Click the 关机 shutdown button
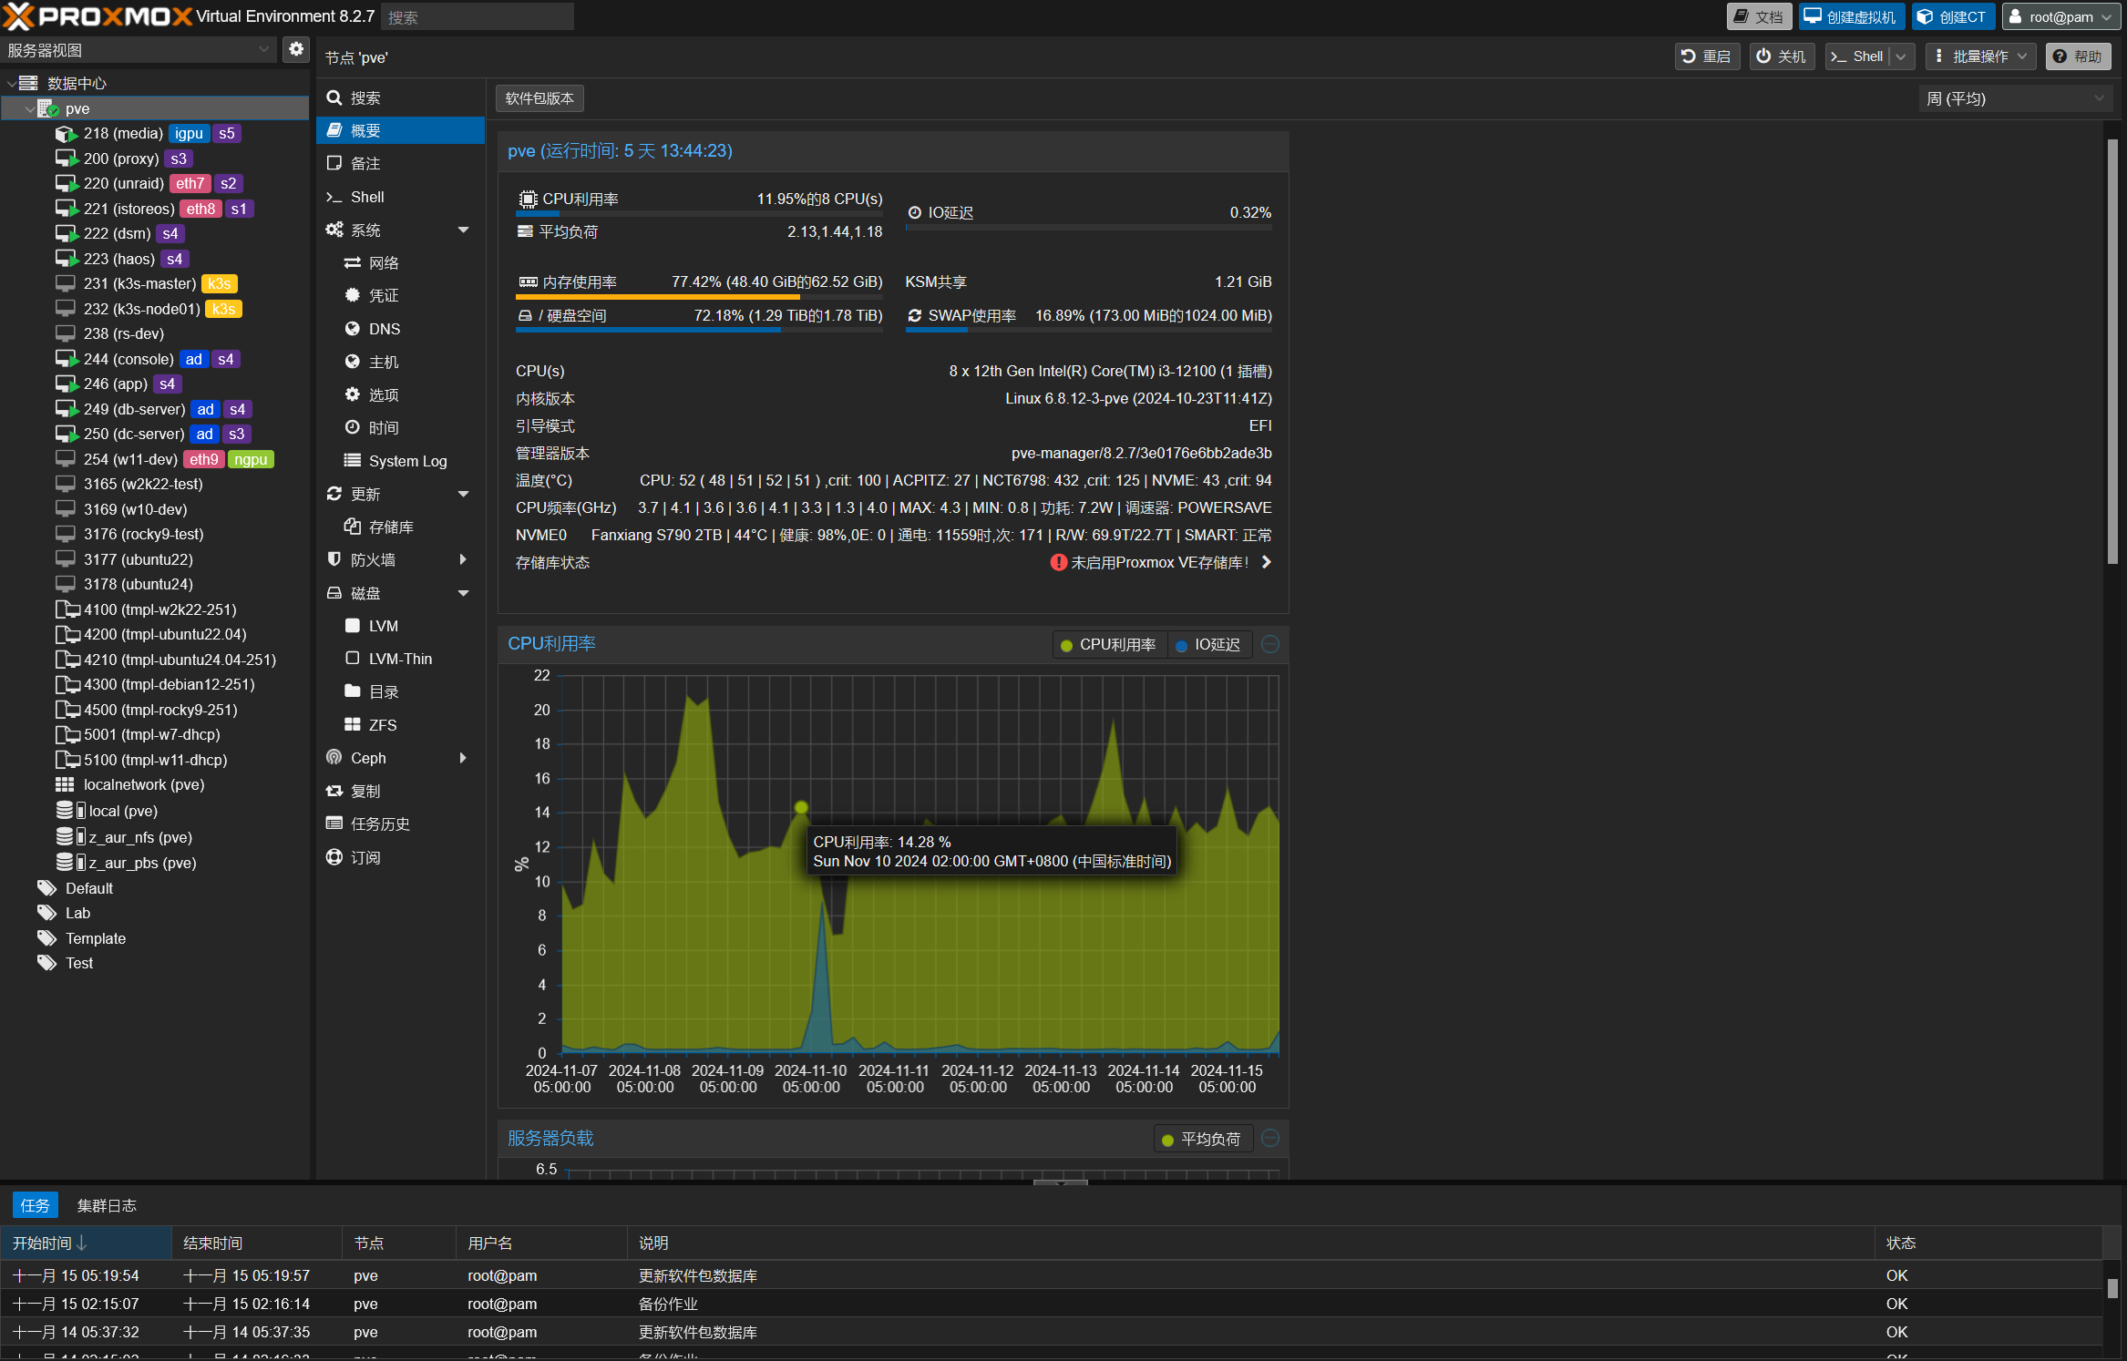 1782,56
